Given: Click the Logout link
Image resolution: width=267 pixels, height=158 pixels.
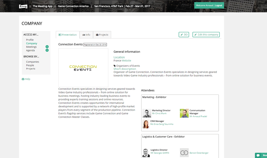Looking at the screenshot, I should pyautogui.click(x=218, y=5).
